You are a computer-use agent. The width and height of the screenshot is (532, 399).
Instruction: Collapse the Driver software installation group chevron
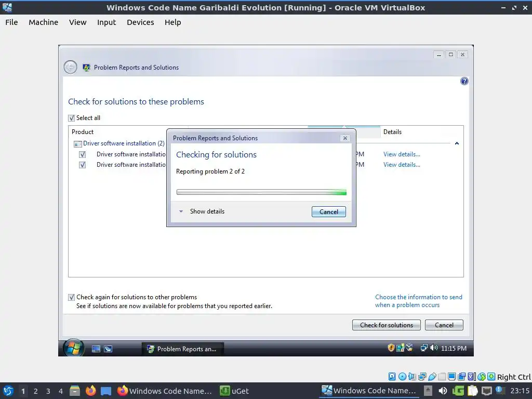[x=457, y=143]
